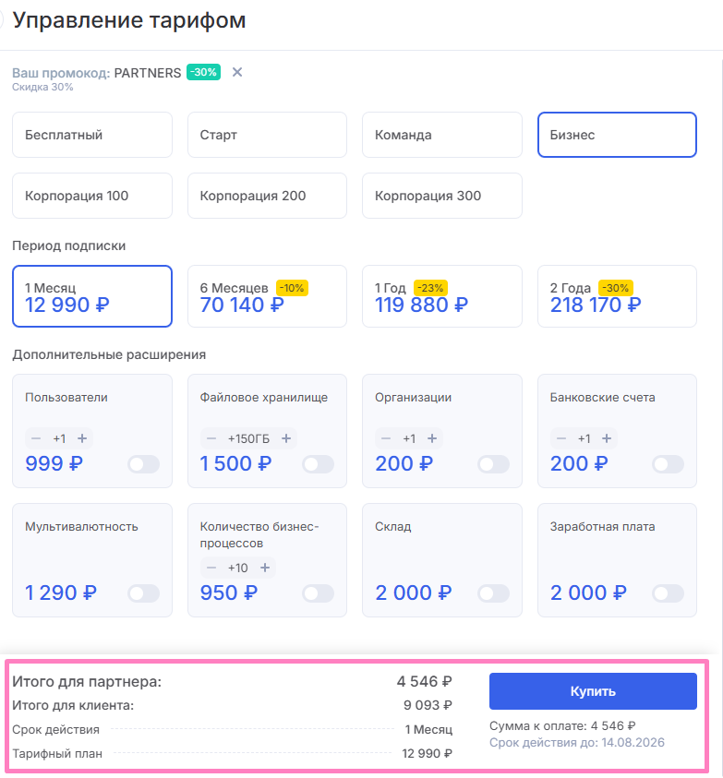The height and width of the screenshot is (778, 723).
Task: Turn on the Склад extension toggle
Action: (x=493, y=593)
